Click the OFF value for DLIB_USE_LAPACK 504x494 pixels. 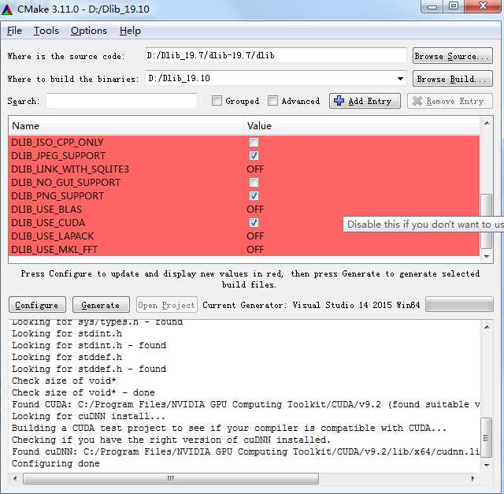pyautogui.click(x=255, y=236)
